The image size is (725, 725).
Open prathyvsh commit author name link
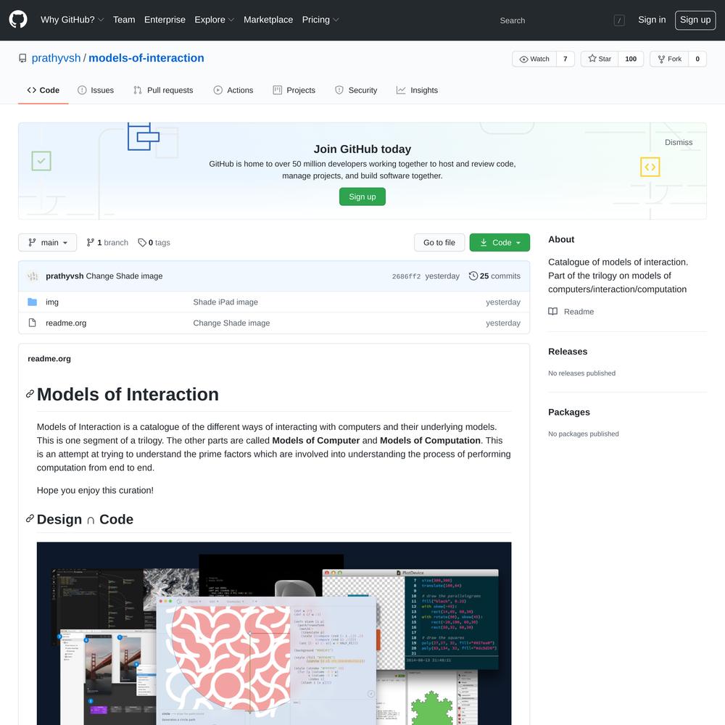point(65,276)
